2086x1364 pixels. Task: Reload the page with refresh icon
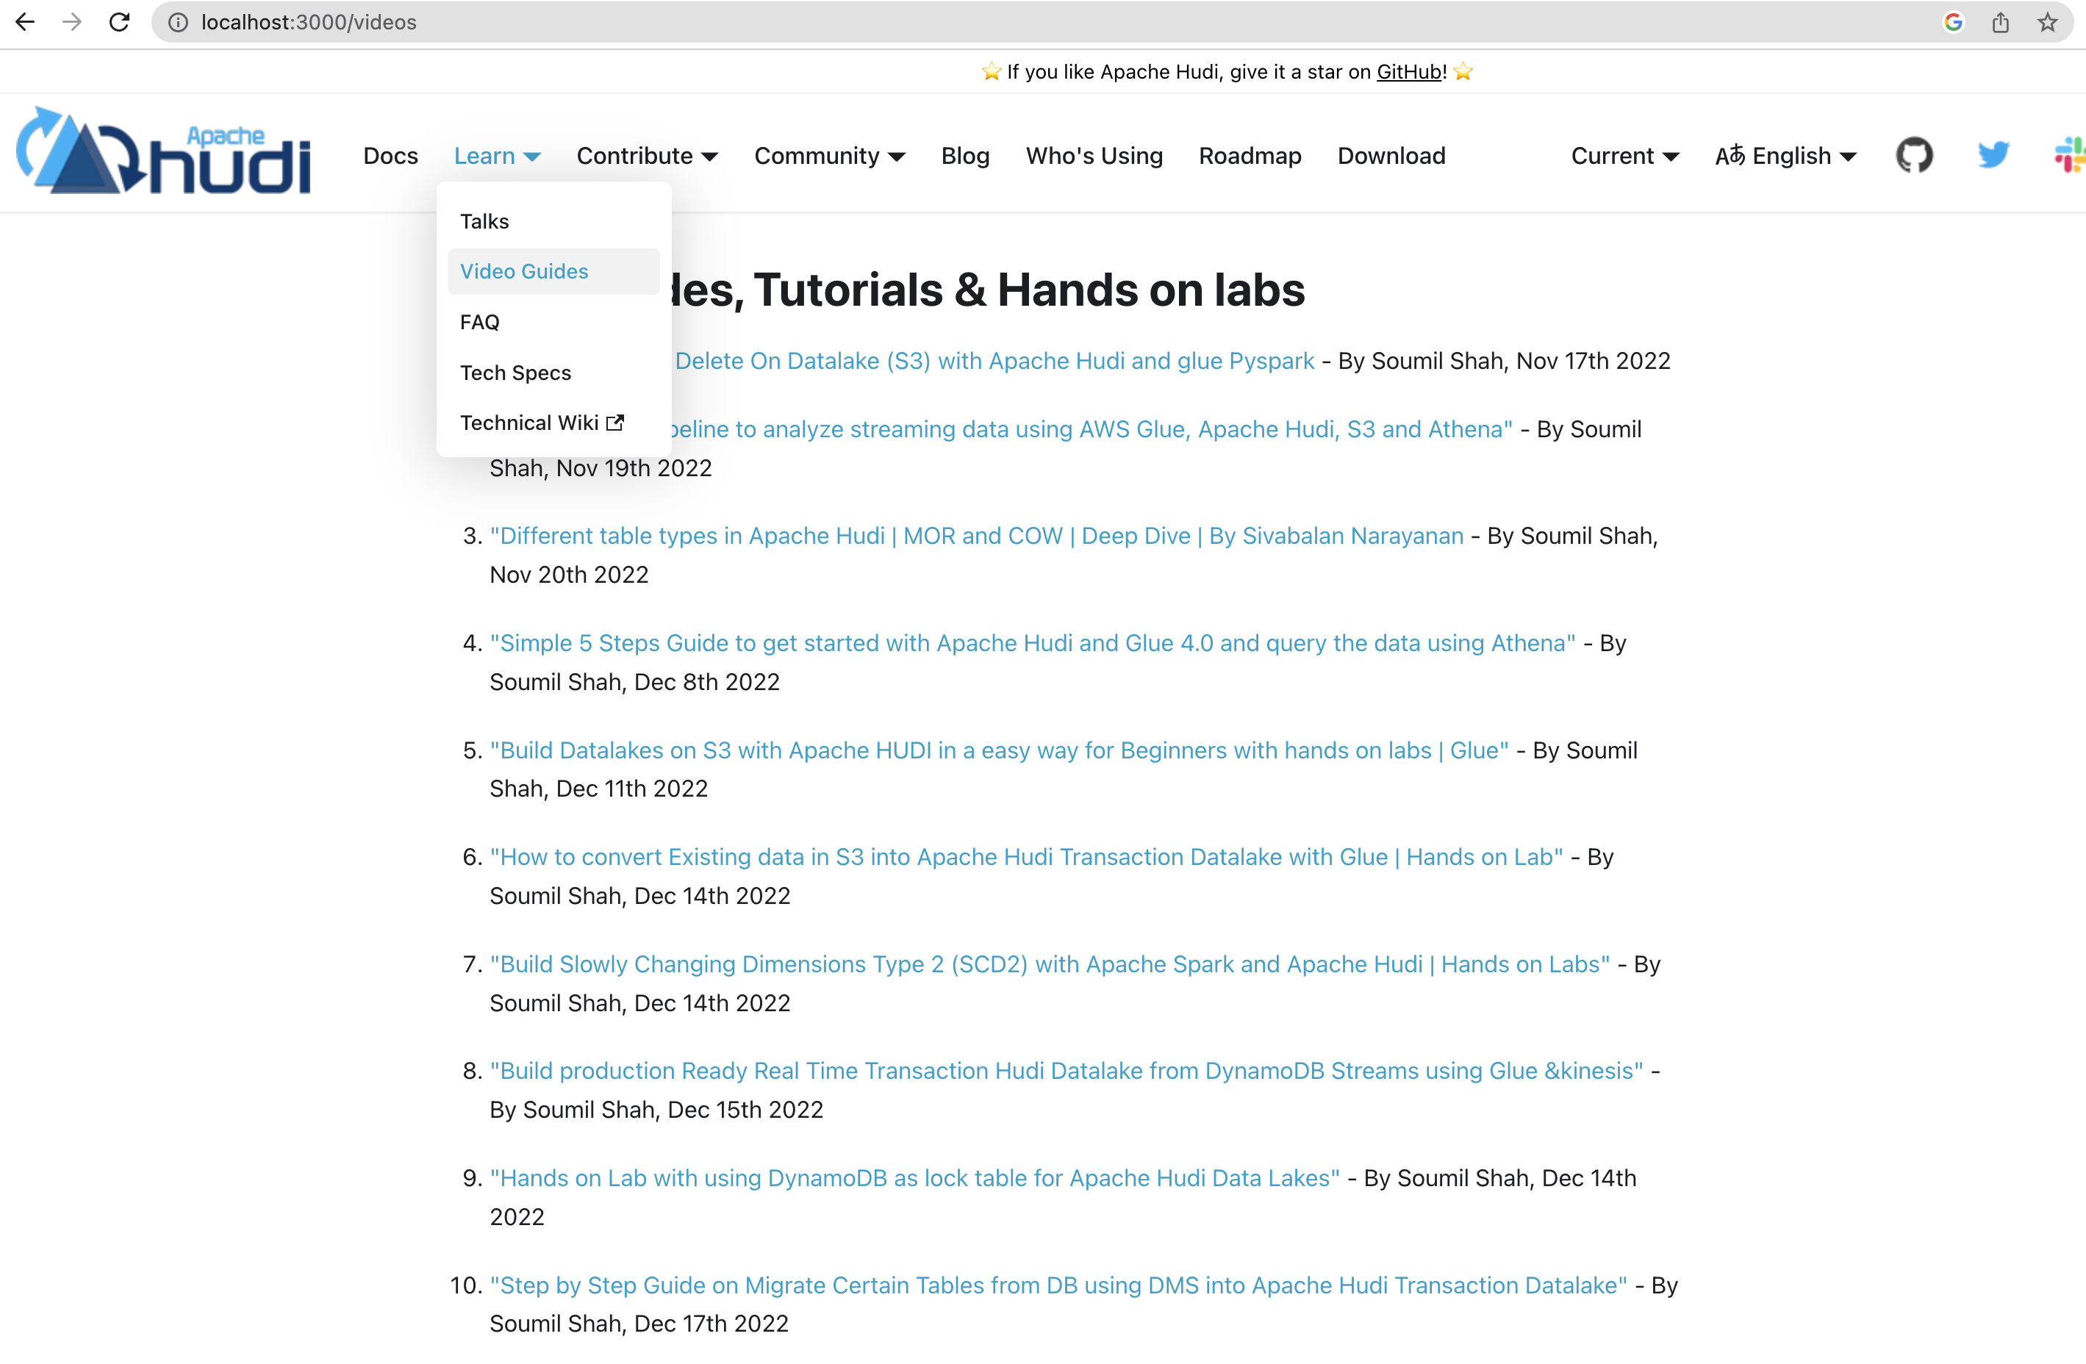(119, 22)
